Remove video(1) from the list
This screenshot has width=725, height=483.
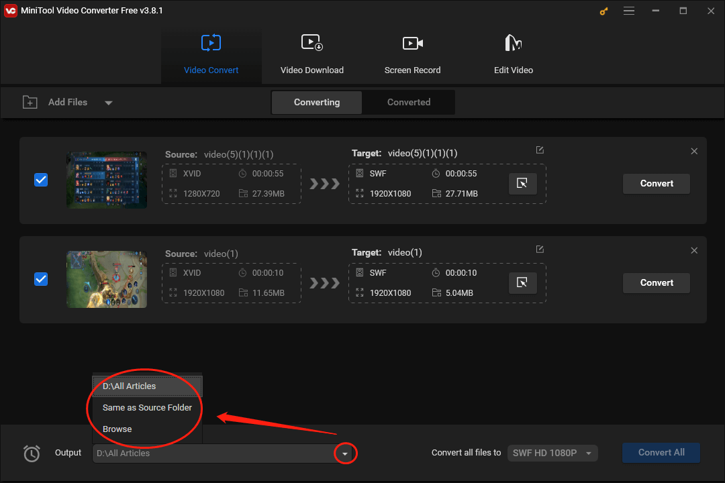point(694,250)
